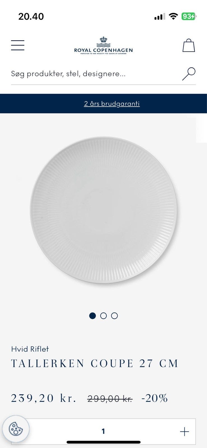The width and height of the screenshot is (207, 448).
Task: Tap the Royal Copenhagen logo
Action: 103,45
